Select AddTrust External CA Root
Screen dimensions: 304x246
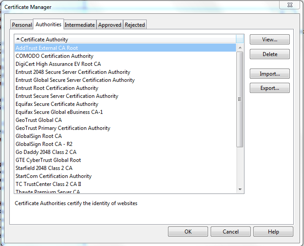[x=125, y=48]
